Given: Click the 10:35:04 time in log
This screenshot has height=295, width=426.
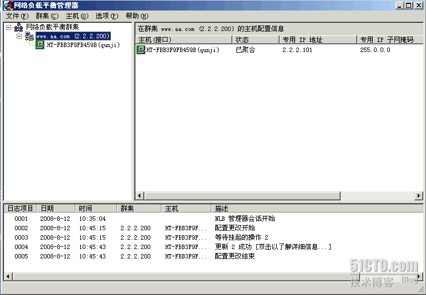Looking at the screenshot, I should click(93, 219).
